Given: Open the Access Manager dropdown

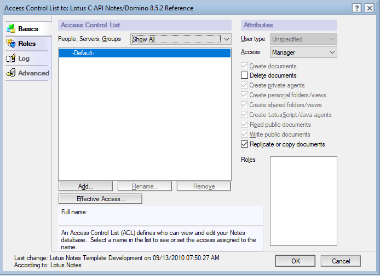Looking at the screenshot, I should pos(303,52).
